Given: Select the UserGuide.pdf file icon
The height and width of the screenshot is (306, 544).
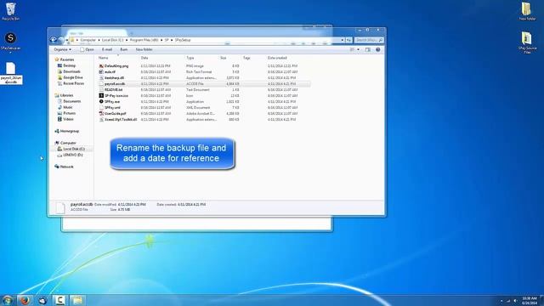Looking at the screenshot, I should tap(101, 113).
